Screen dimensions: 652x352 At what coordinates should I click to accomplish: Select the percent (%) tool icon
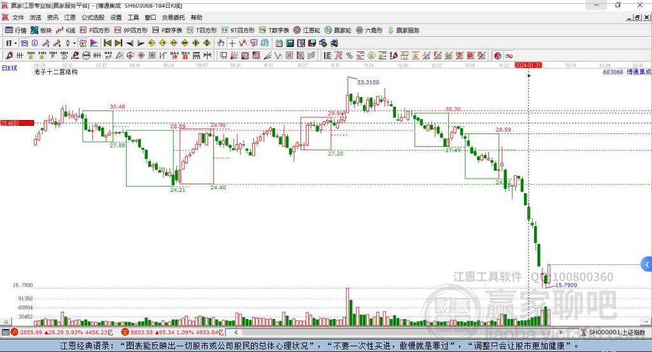[350, 56]
